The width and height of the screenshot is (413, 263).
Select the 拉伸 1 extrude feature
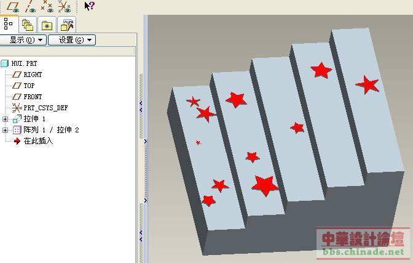pyautogui.click(x=34, y=119)
